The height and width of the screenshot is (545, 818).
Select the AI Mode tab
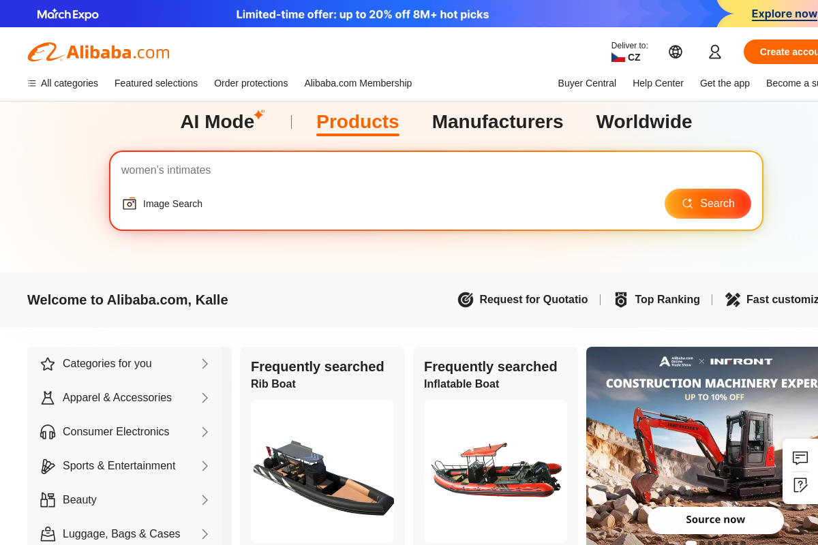[217, 121]
